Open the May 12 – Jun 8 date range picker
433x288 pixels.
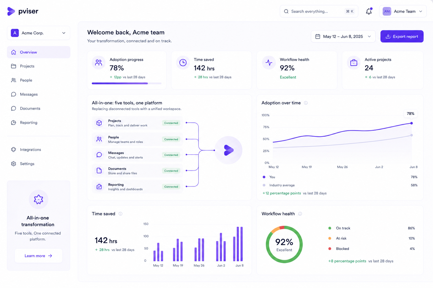tap(343, 37)
